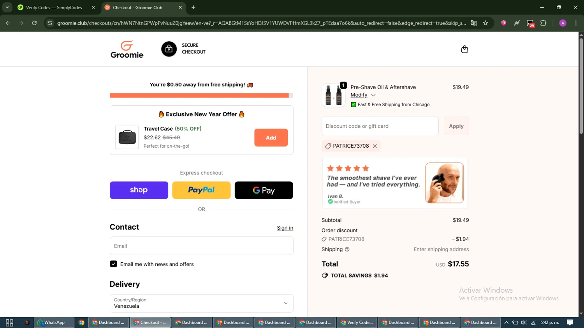The width and height of the screenshot is (584, 328).
Task: Open a new browser tab
Action: click(193, 7)
